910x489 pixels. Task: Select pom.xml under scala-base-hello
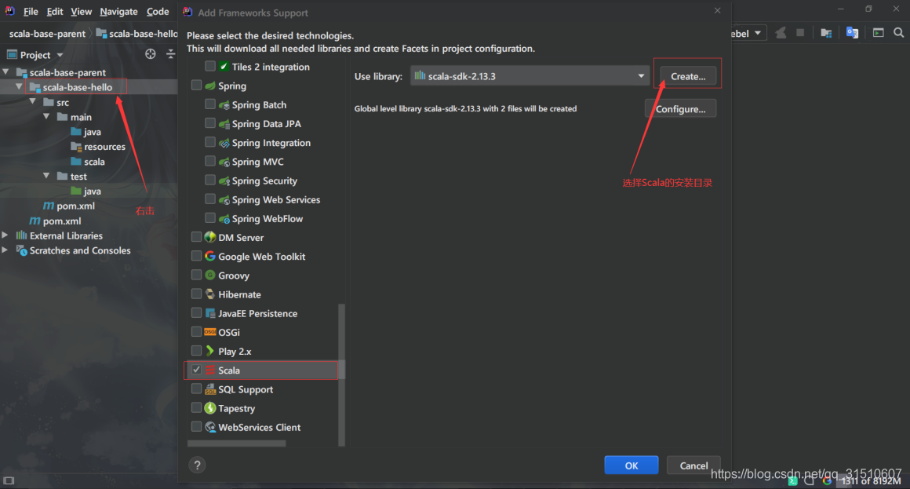[x=69, y=206]
